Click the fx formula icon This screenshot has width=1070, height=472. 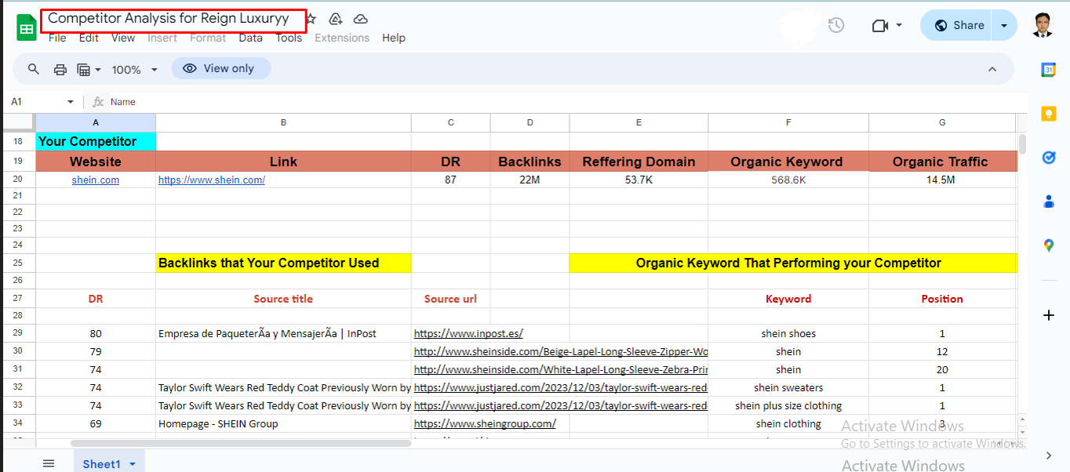98,102
